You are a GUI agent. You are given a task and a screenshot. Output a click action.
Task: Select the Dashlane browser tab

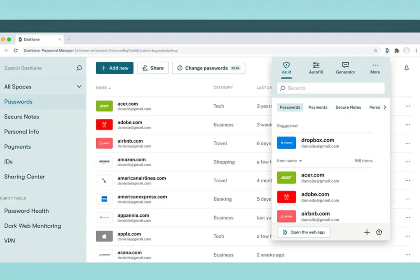40,39
